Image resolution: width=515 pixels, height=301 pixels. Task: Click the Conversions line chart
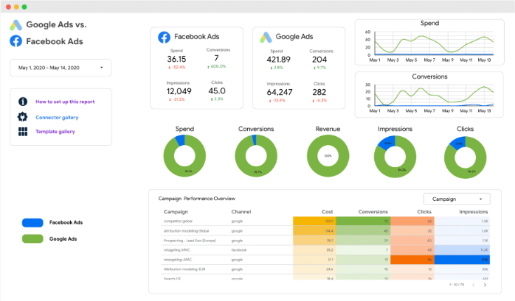[x=429, y=95]
